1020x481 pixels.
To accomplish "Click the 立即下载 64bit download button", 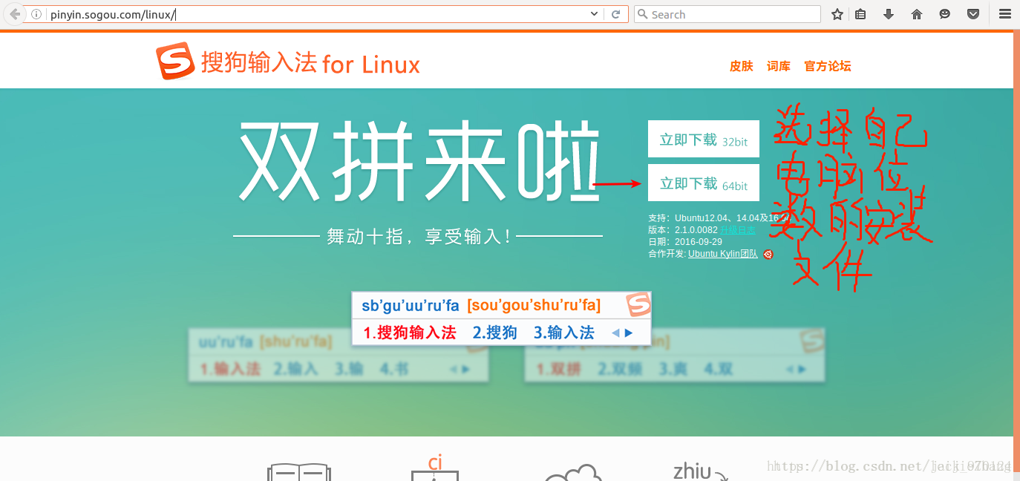I will click(x=702, y=183).
